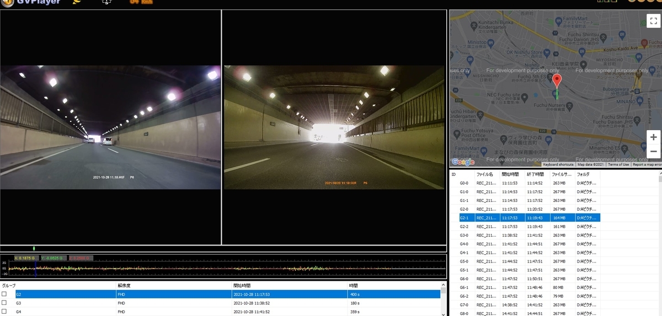
Task: Select file row G0-0
Action: click(x=525, y=183)
